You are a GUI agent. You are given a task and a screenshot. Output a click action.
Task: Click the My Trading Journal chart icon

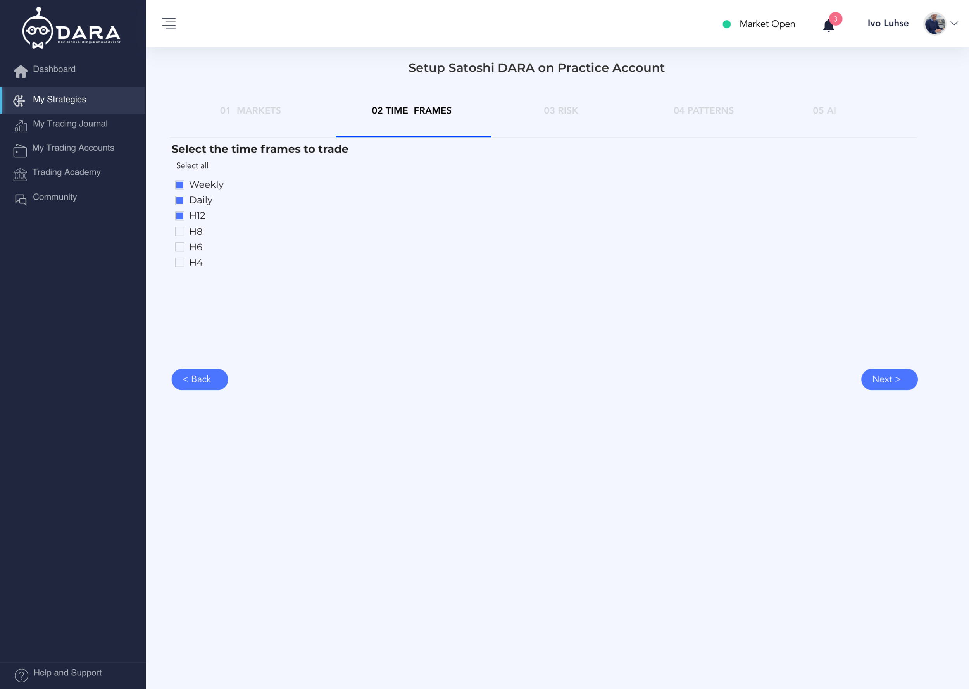coord(21,126)
